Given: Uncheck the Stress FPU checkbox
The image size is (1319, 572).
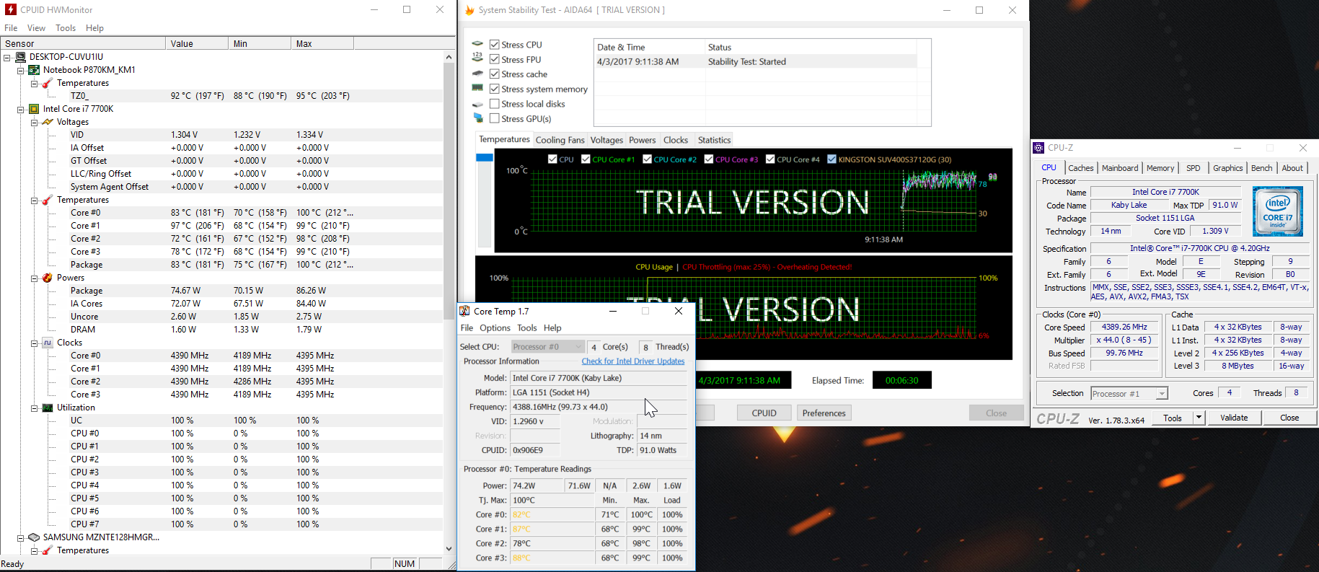Looking at the screenshot, I should pos(495,59).
